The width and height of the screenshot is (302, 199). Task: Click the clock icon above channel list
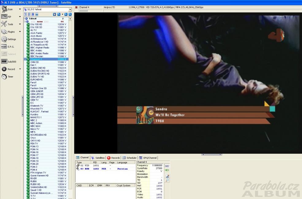(55, 14)
